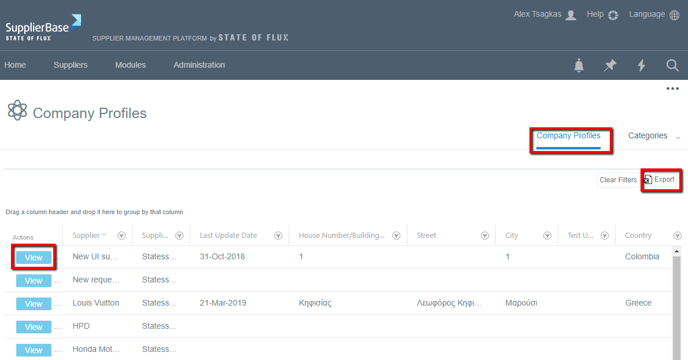Open the Language globe icon
688x360 pixels.
point(675,14)
